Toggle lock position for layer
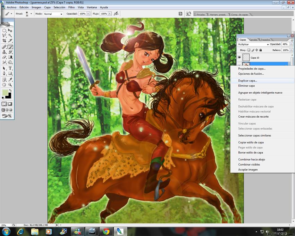The image size is (295, 236). point(256,50)
